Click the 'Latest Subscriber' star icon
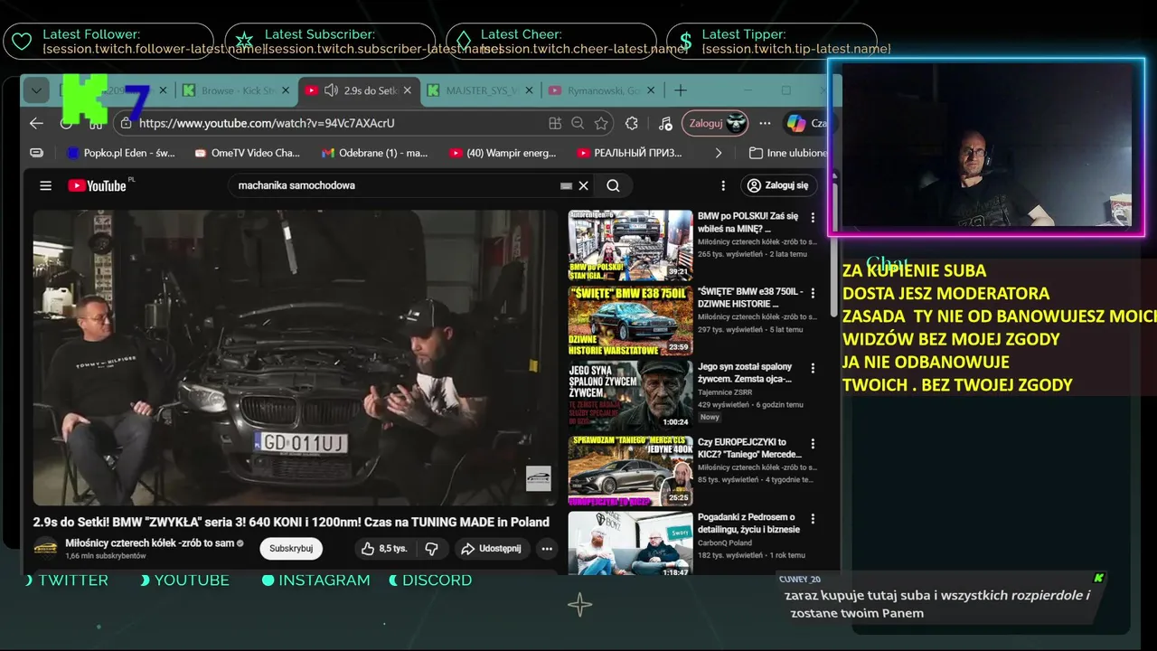Screen dimensions: 1157x651 pos(244,42)
